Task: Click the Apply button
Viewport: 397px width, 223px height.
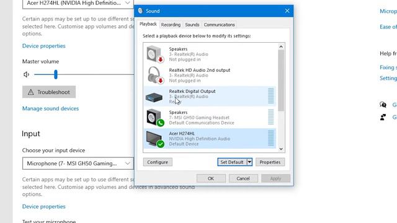Action: point(275,178)
